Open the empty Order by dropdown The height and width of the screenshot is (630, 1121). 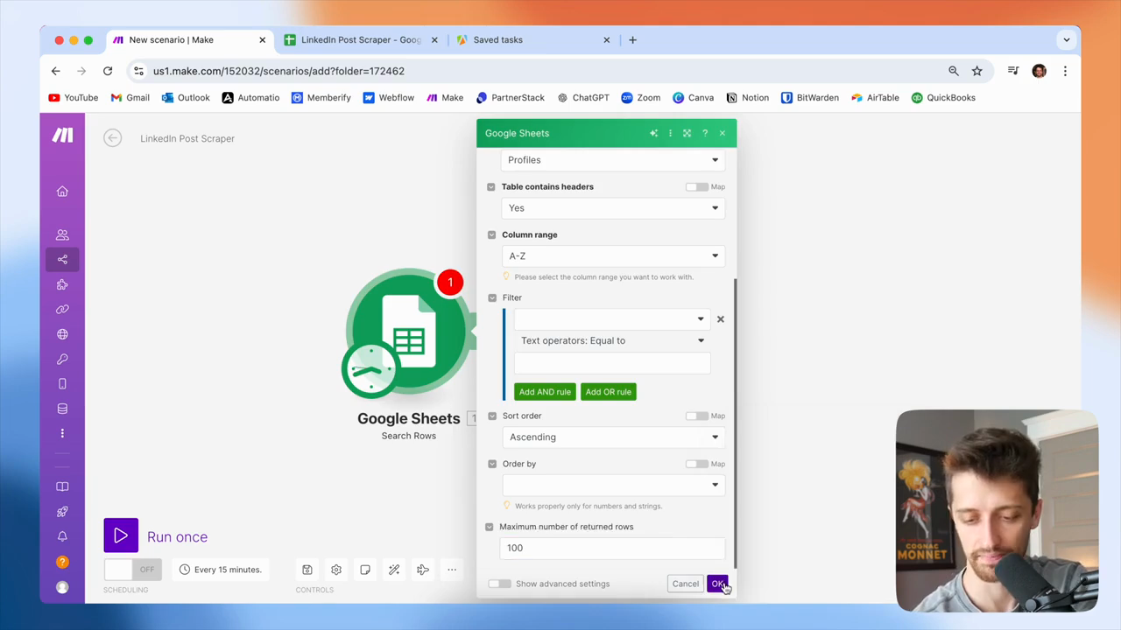tap(613, 485)
